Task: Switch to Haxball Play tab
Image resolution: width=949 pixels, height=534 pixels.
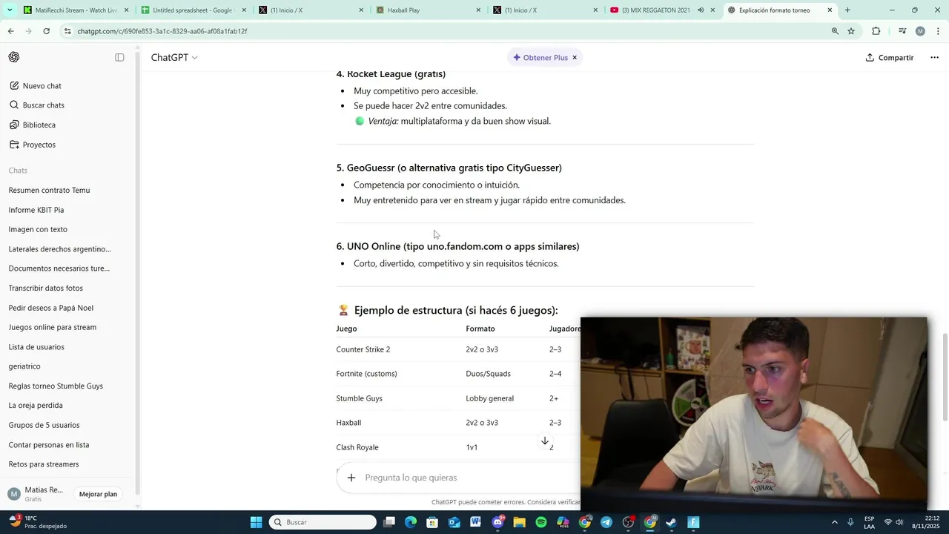Action: pyautogui.click(x=429, y=10)
